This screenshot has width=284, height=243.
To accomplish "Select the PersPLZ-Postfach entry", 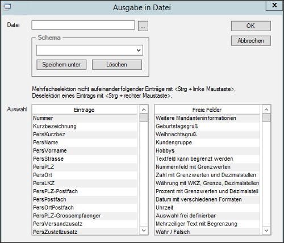I will tap(85, 191).
